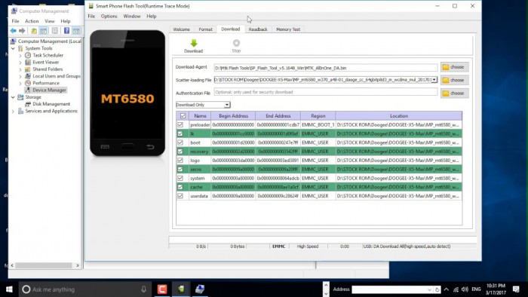Image resolution: width=528 pixels, height=297 pixels.
Task: Switch to the Readback tab
Action: tap(258, 29)
